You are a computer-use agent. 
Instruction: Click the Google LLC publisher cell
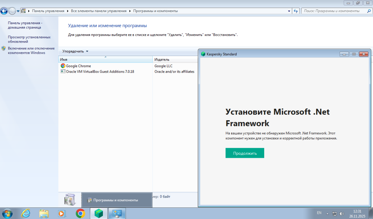(x=163, y=66)
